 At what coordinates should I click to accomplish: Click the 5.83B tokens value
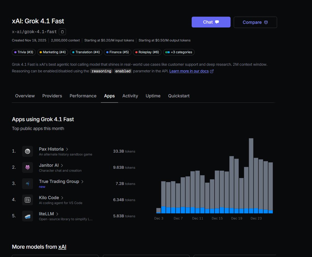click(x=124, y=216)
